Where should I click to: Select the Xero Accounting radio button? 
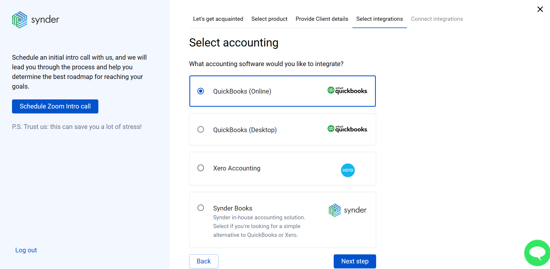coord(201,168)
